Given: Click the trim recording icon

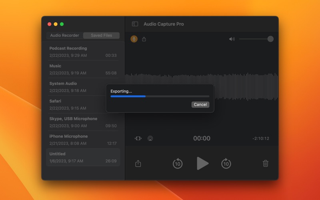Looking at the screenshot, I should pyautogui.click(x=138, y=138).
